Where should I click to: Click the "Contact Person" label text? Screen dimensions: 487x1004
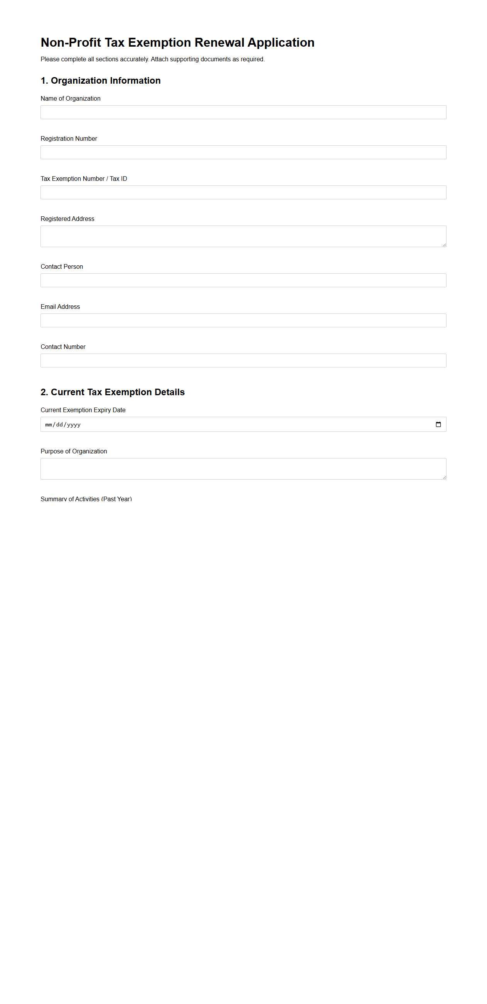coord(62,266)
